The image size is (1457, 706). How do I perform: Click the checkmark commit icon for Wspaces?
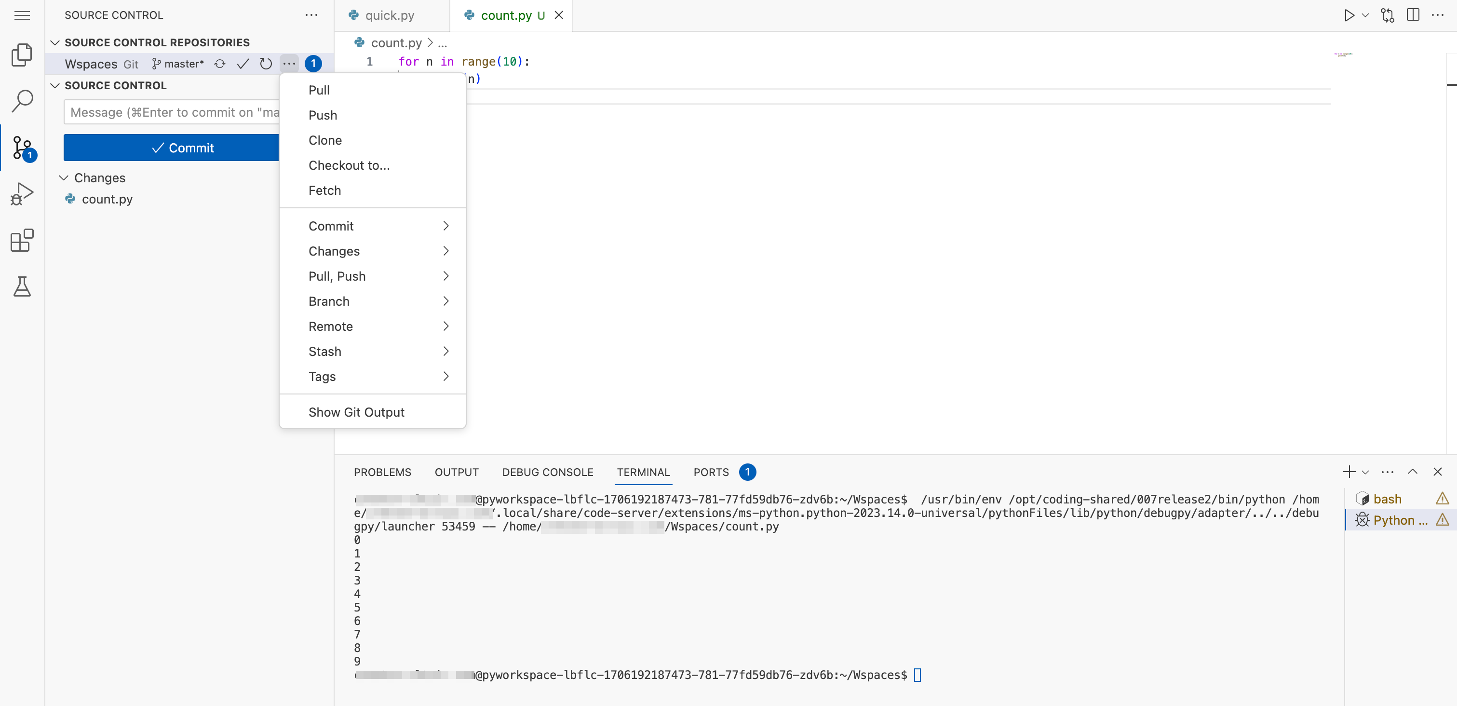click(243, 64)
